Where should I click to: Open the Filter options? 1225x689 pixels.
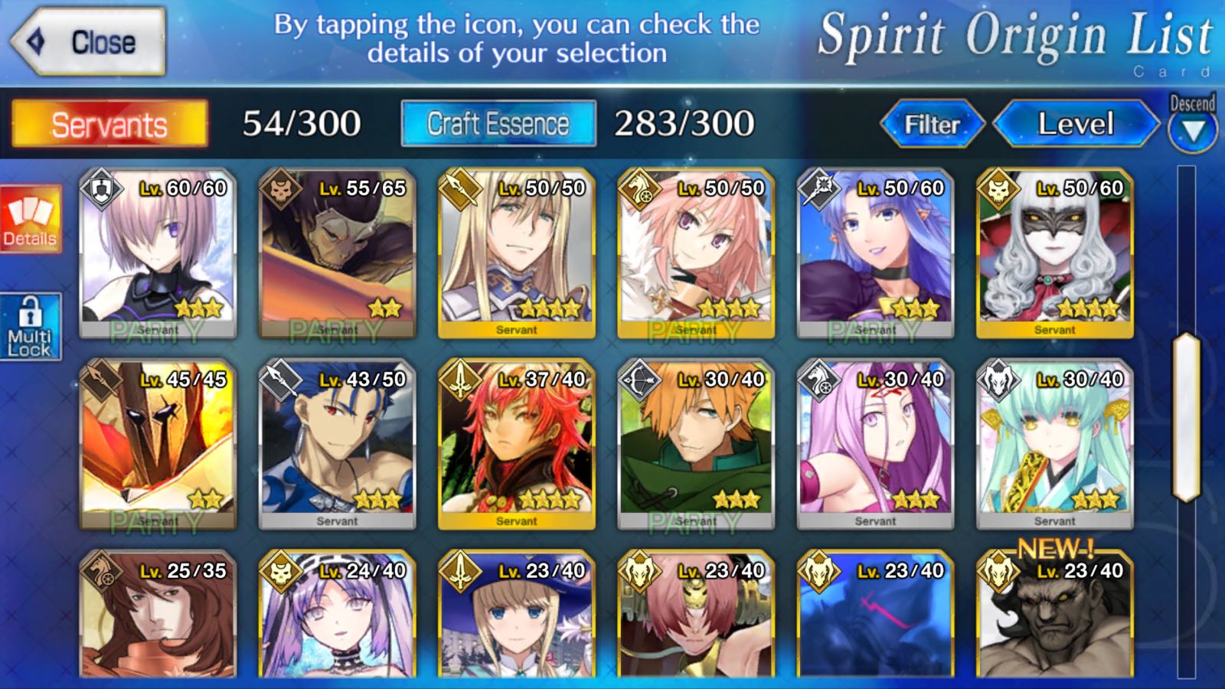[932, 124]
